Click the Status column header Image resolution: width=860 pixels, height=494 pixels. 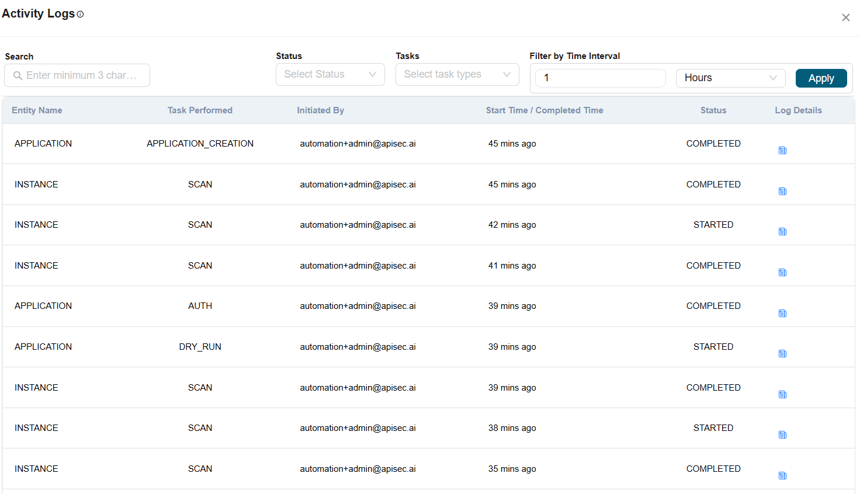point(713,110)
